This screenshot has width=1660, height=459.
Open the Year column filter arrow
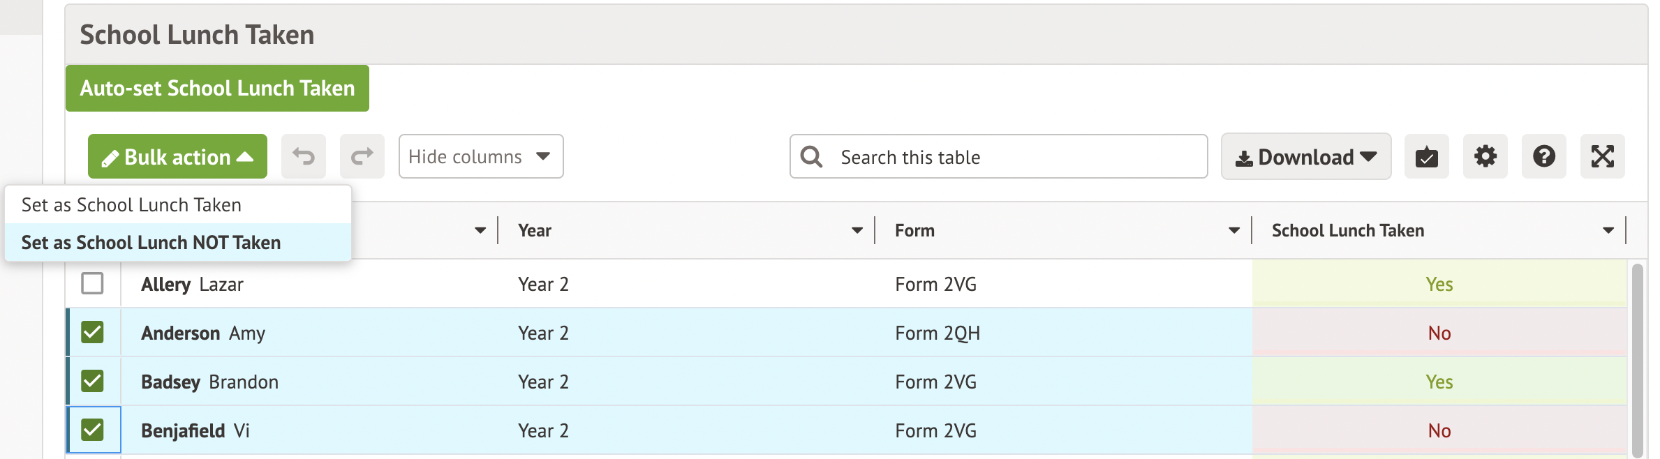(x=857, y=230)
